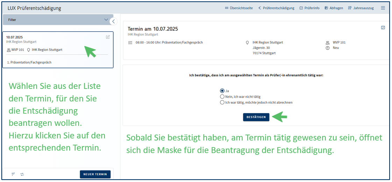Select 'Nein, ich war nicht tätig'

pos(222,97)
